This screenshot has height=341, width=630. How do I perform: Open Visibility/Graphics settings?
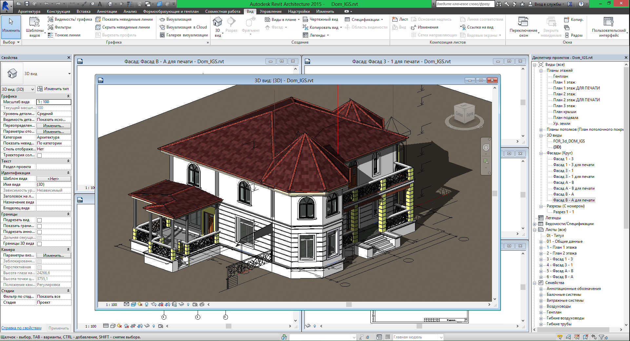[x=70, y=19]
